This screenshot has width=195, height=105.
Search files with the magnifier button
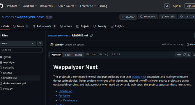(x=40, y=43)
